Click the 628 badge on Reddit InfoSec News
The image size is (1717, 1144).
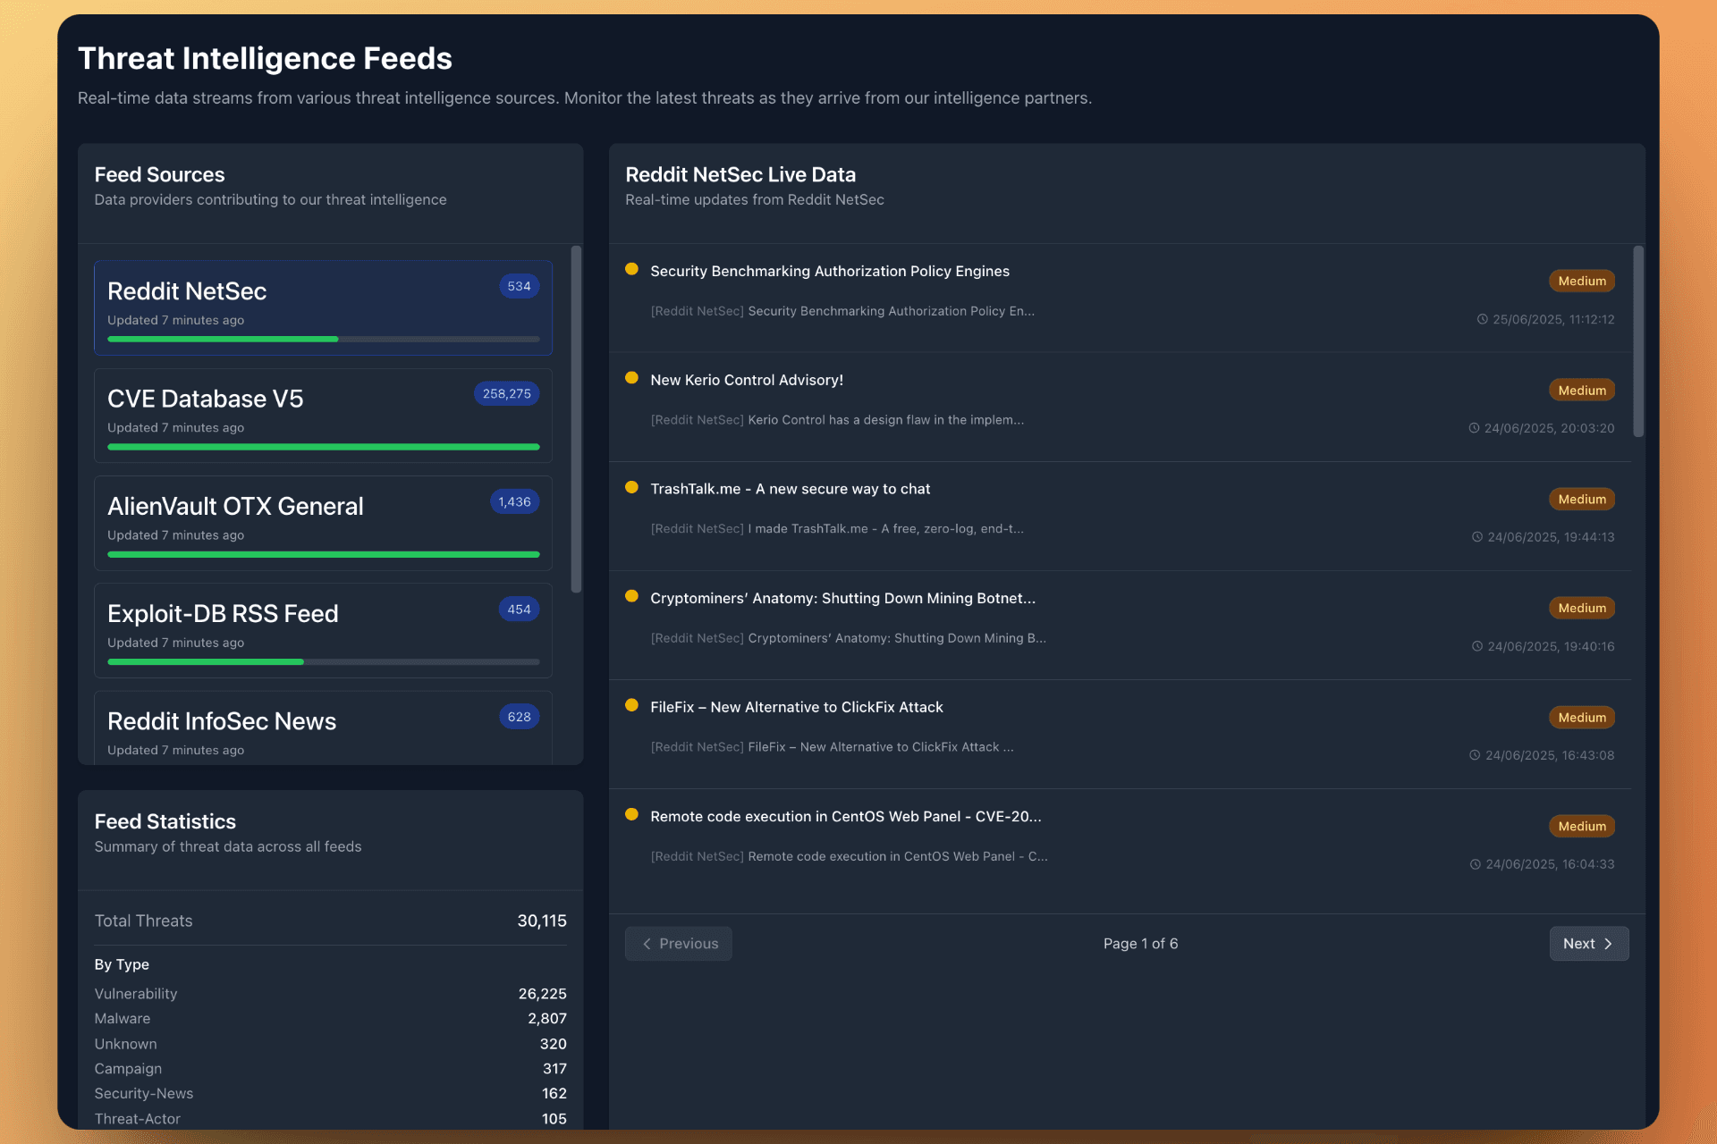click(x=519, y=716)
